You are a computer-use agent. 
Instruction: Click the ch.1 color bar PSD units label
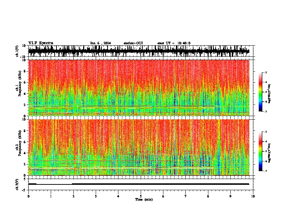click(x=270, y=93)
